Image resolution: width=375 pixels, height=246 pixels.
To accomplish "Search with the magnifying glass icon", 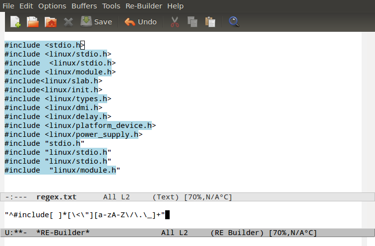I will pos(234,22).
